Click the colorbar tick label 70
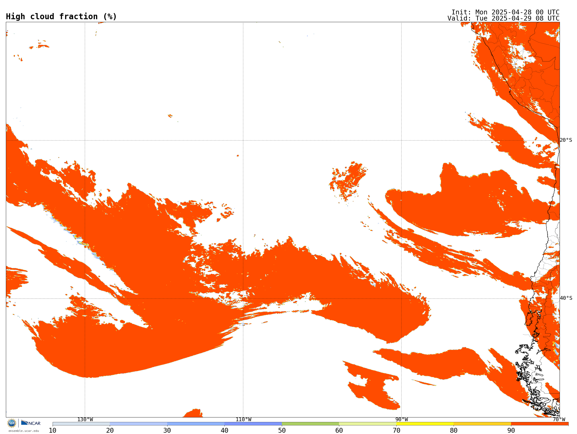Screen dimensions: 577x434 click(x=396, y=431)
